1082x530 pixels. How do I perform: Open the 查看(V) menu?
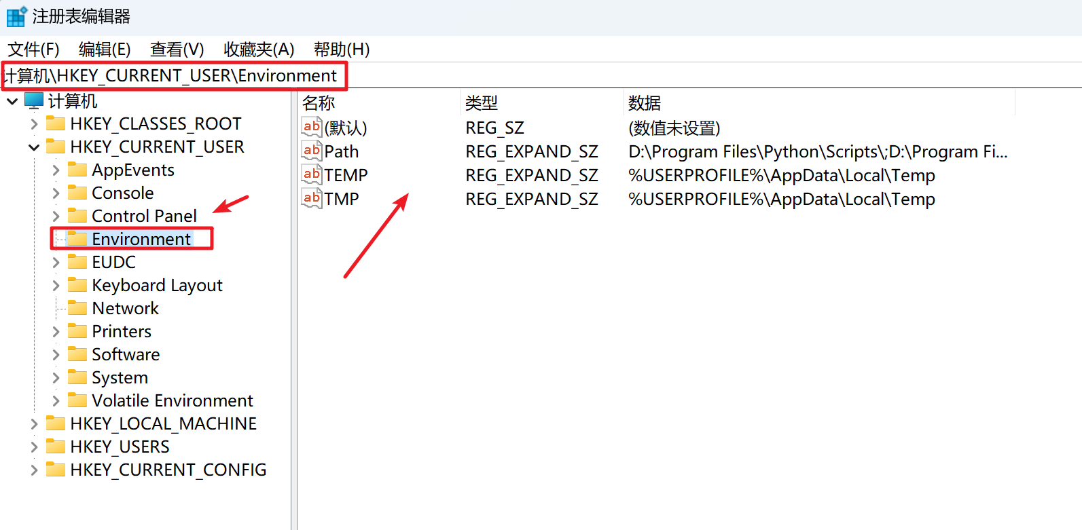177,50
